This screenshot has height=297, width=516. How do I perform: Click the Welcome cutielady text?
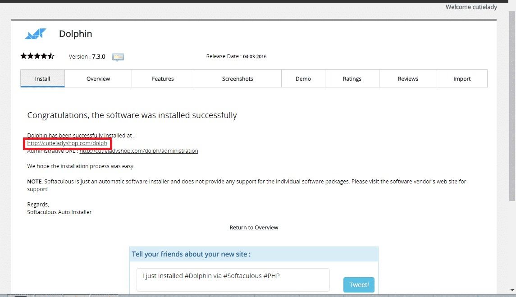coord(471,7)
